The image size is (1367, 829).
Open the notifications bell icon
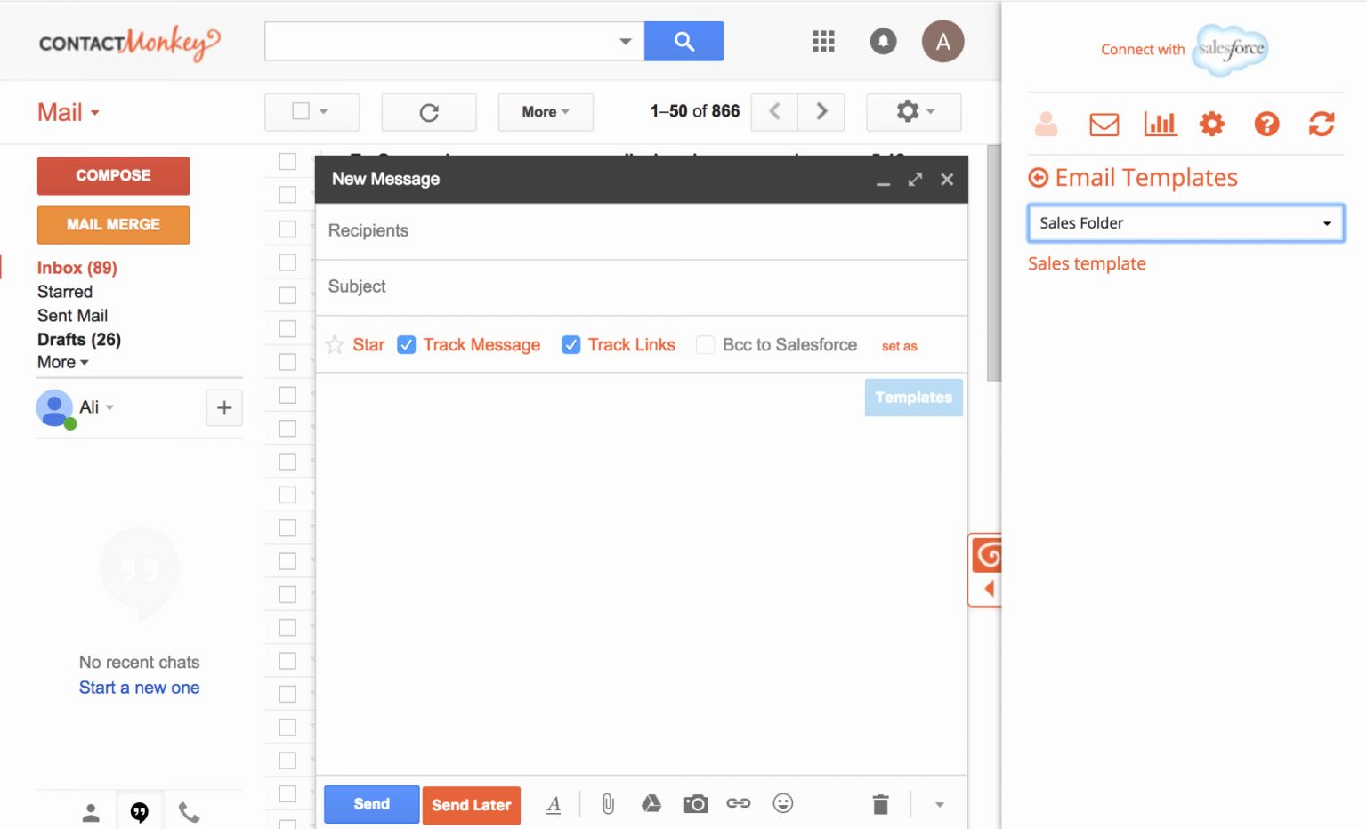(883, 41)
